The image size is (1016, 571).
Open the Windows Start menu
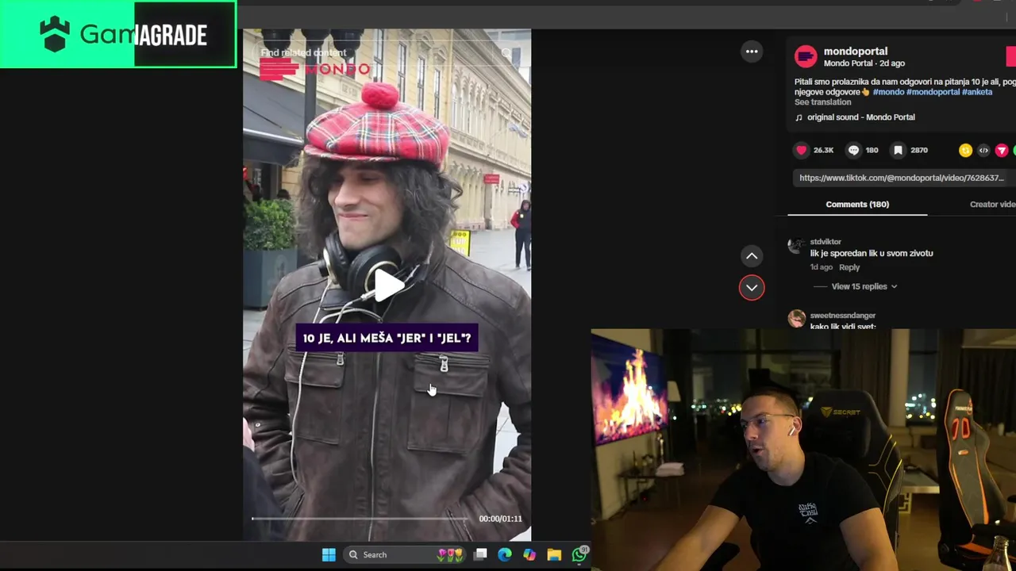[x=329, y=554]
